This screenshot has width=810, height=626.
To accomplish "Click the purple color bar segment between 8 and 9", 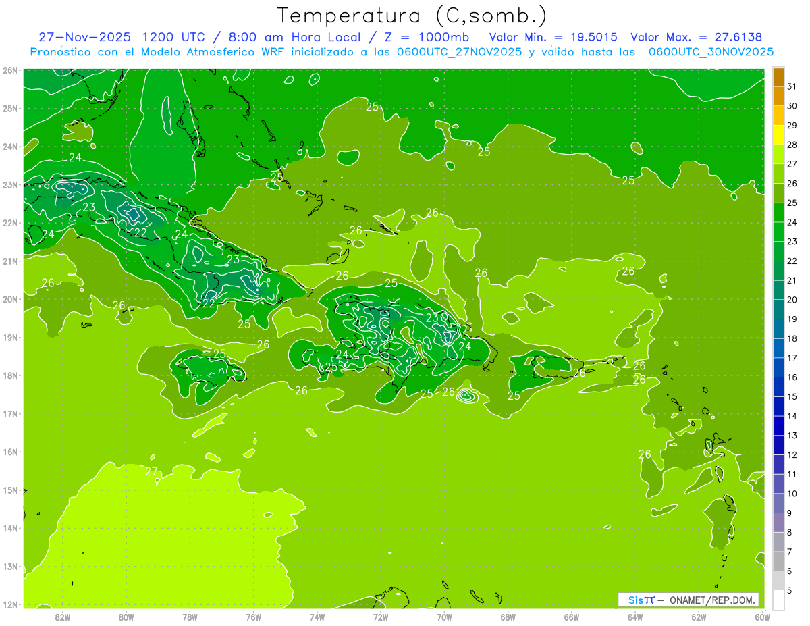I will (x=779, y=522).
